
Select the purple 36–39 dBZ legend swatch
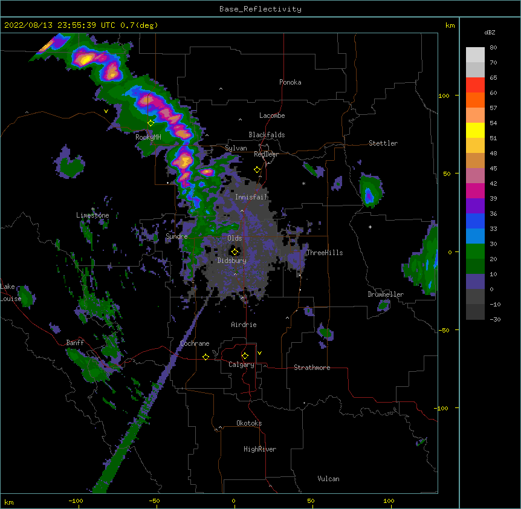[475, 206]
